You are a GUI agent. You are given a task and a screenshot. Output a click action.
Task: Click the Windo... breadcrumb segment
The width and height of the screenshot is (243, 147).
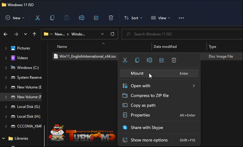[78, 34]
